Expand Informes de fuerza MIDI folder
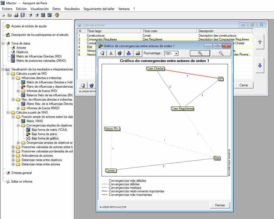 click(18, 91)
